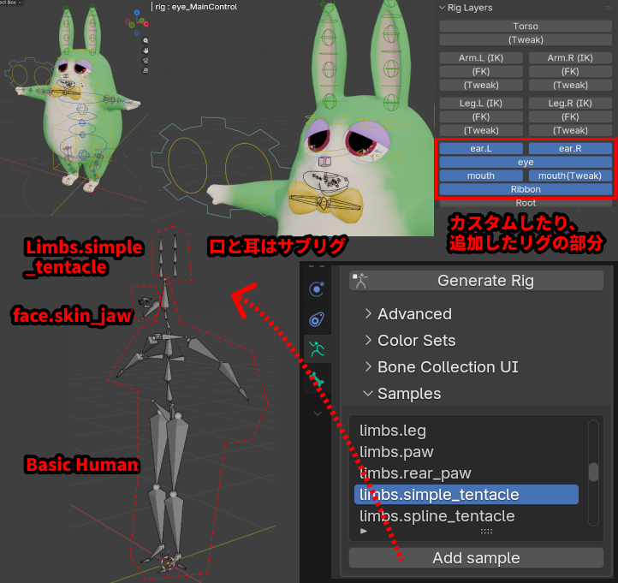Click the samples list scrollbar
This screenshot has width=618, height=583.
[x=593, y=473]
